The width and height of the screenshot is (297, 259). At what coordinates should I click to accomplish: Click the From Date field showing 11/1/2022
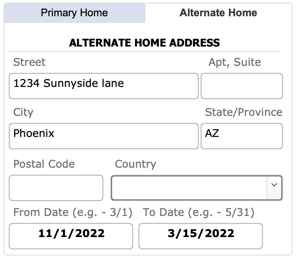point(71,236)
